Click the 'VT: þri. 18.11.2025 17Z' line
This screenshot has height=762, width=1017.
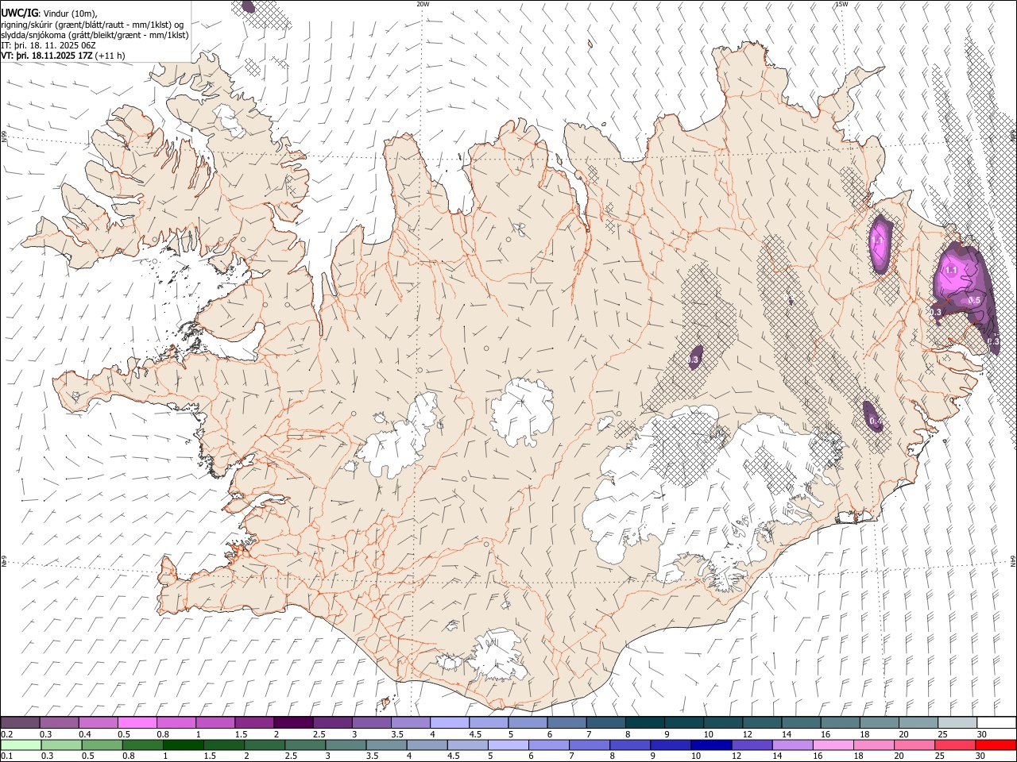click(47, 56)
